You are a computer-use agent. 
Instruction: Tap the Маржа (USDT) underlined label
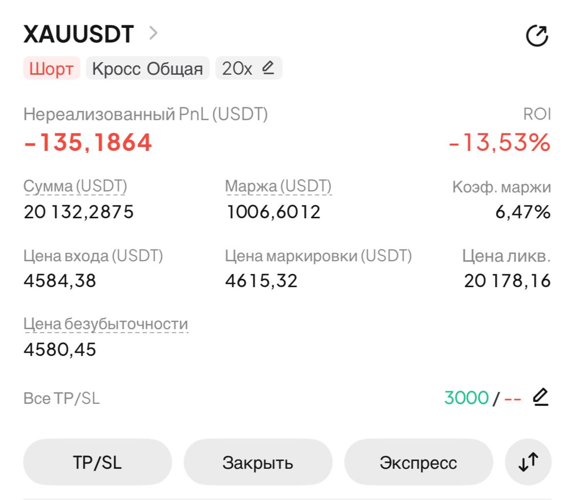(x=278, y=186)
